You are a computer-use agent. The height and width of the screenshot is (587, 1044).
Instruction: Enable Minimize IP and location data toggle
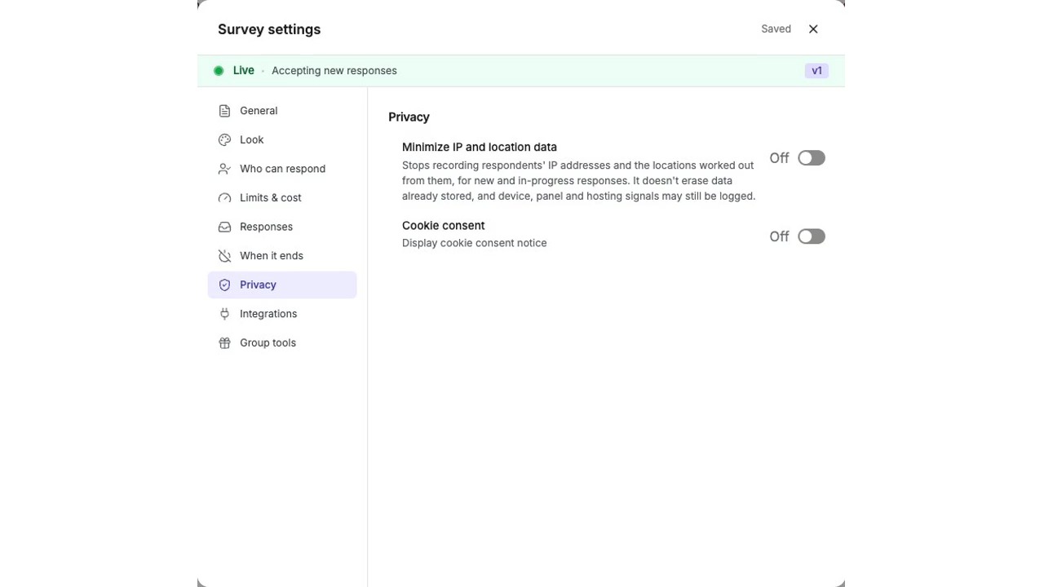pos(812,158)
